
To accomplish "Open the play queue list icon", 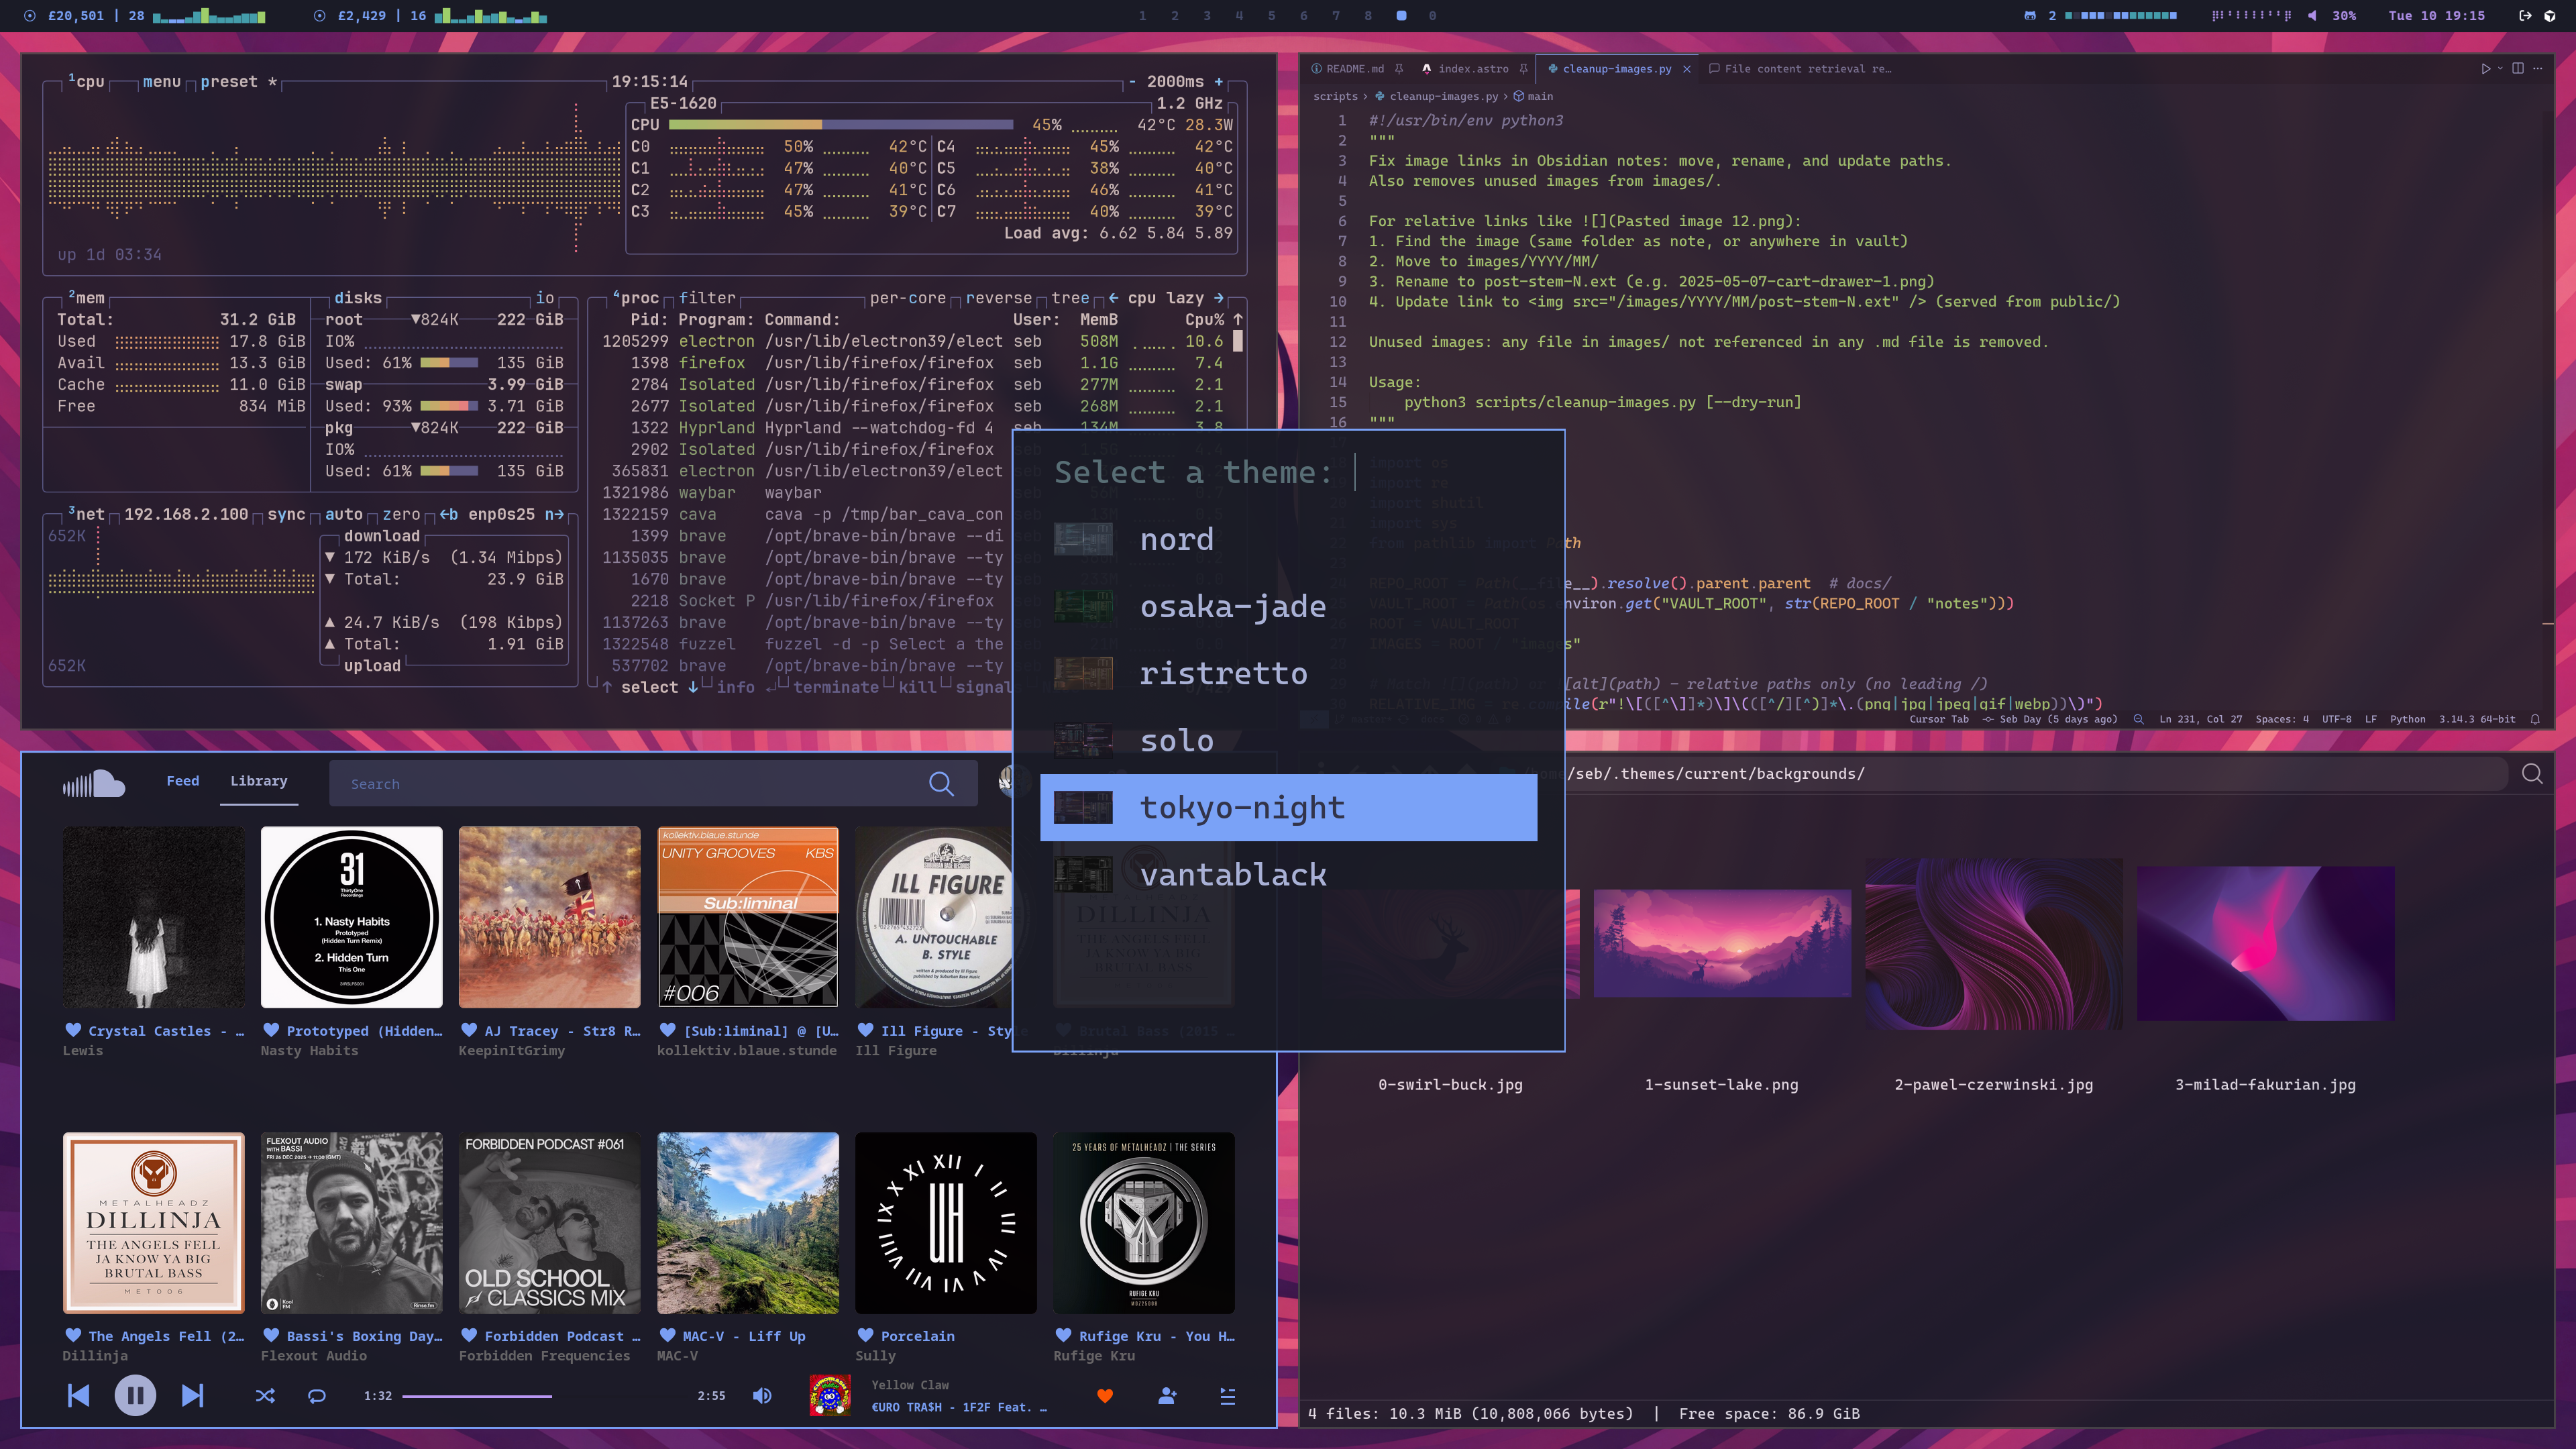I will point(1228,1395).
